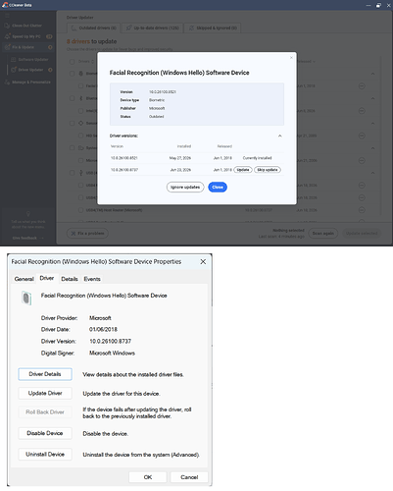Toggle the select-all drivers checkbox
Screen dimensions: 393x491
72,62
